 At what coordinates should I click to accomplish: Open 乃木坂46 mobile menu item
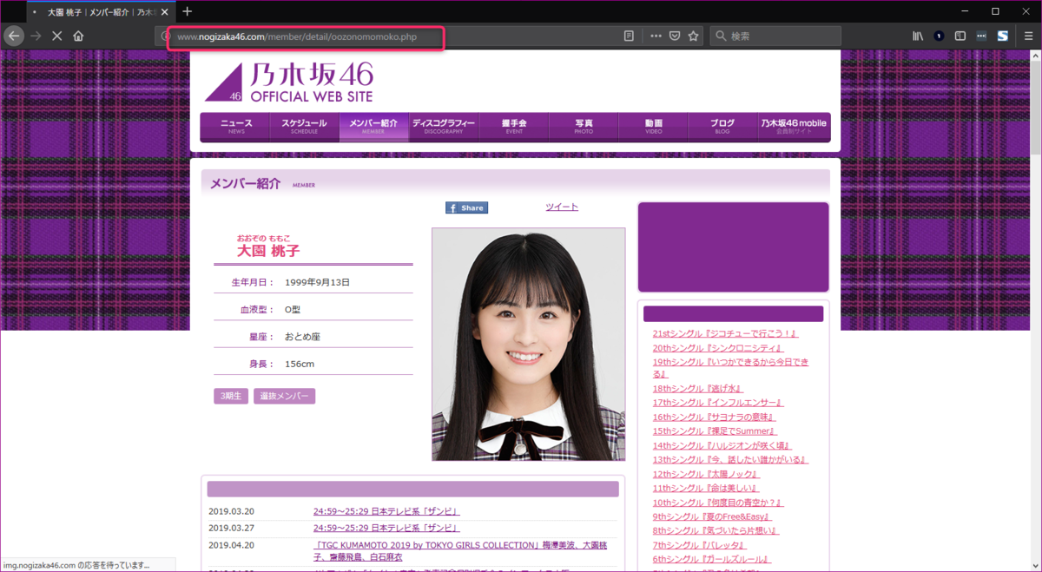coord(794,127)
